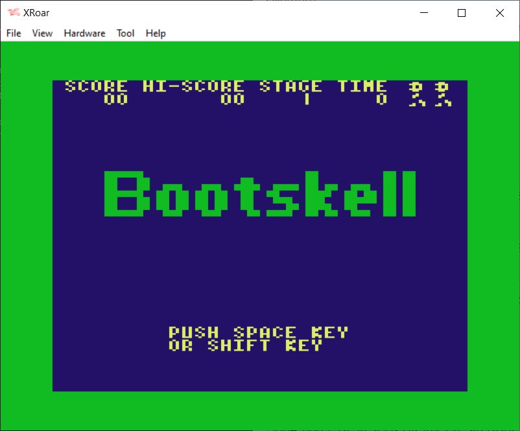The image size is (520, 431).
Task: Click the PUSH SPACE KEY prompt
Action: coord(258,332)
